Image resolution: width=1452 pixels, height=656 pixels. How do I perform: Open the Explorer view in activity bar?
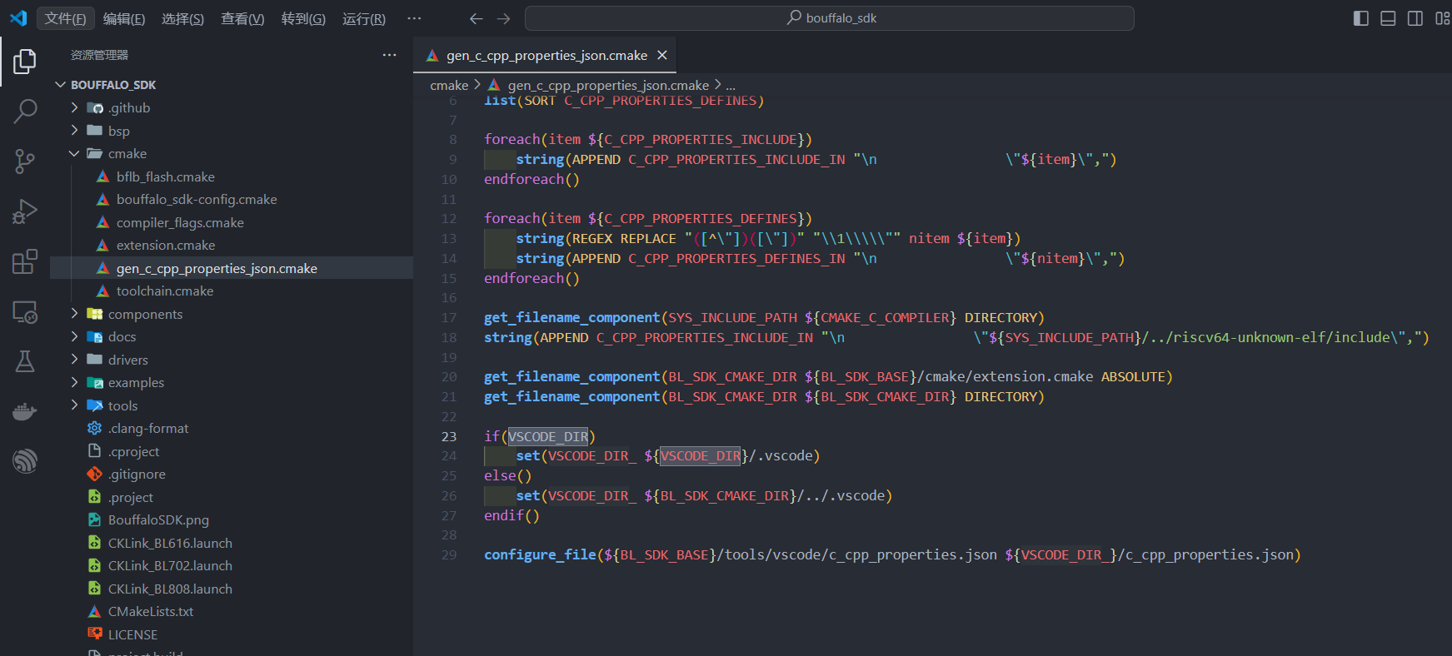(x=25, y=61)
